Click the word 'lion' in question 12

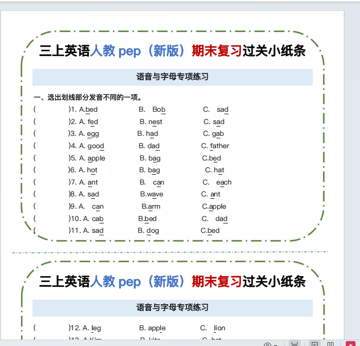tap(219, 328)
